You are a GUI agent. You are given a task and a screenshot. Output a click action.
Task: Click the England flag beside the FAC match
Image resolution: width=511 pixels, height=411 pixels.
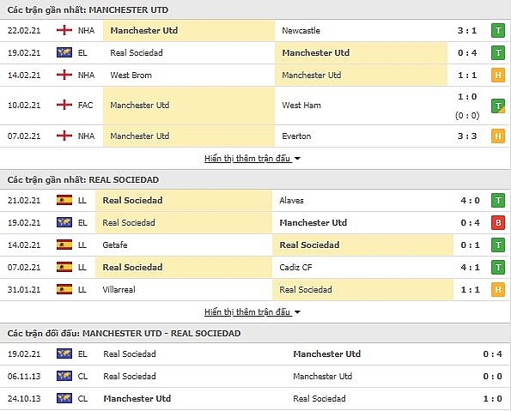(x=64, y=105)
